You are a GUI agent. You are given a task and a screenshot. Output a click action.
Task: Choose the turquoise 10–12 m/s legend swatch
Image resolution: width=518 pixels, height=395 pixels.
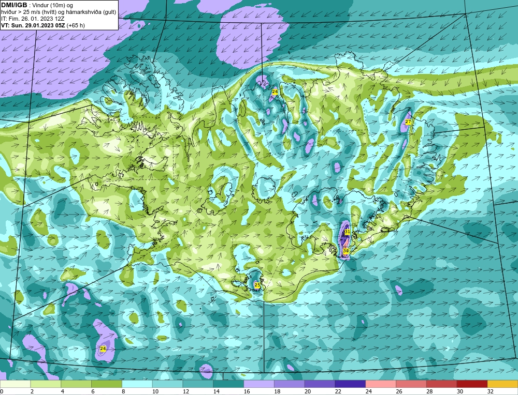coord(167,384)
